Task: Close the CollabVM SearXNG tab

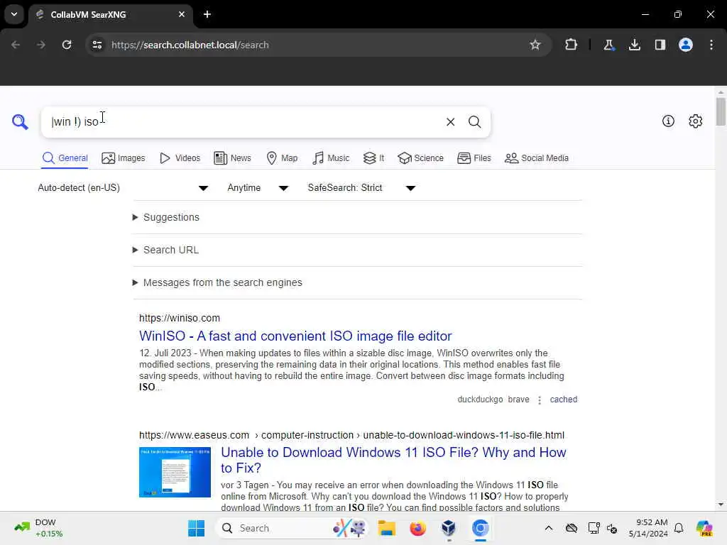Action: tap(182, 14)
